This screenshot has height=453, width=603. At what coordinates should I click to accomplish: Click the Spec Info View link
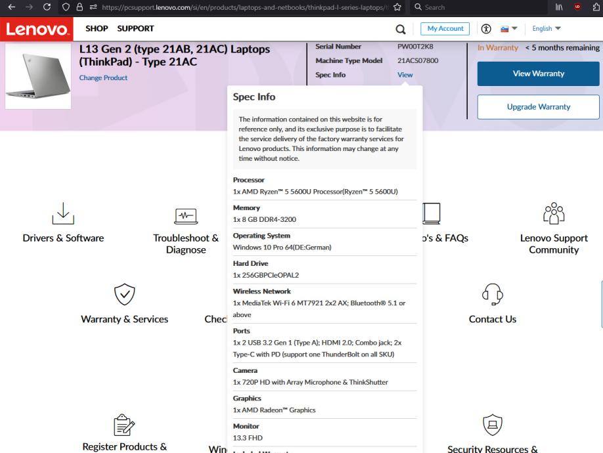pyautogui.click(x=405, y=75)
